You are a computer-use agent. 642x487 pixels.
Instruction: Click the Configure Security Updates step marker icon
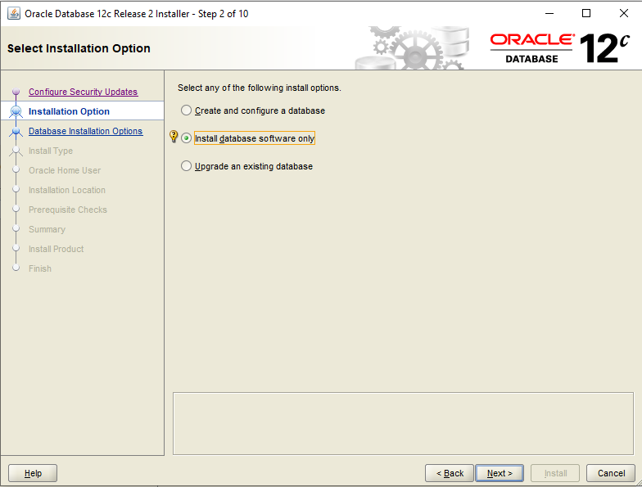(16, 92)
